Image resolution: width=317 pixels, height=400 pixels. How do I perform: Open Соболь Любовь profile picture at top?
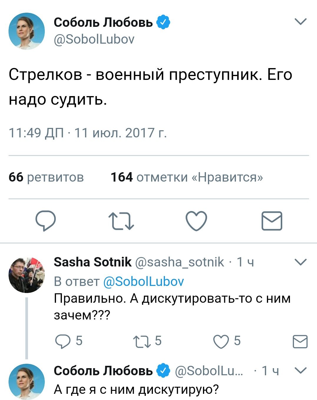27,31
